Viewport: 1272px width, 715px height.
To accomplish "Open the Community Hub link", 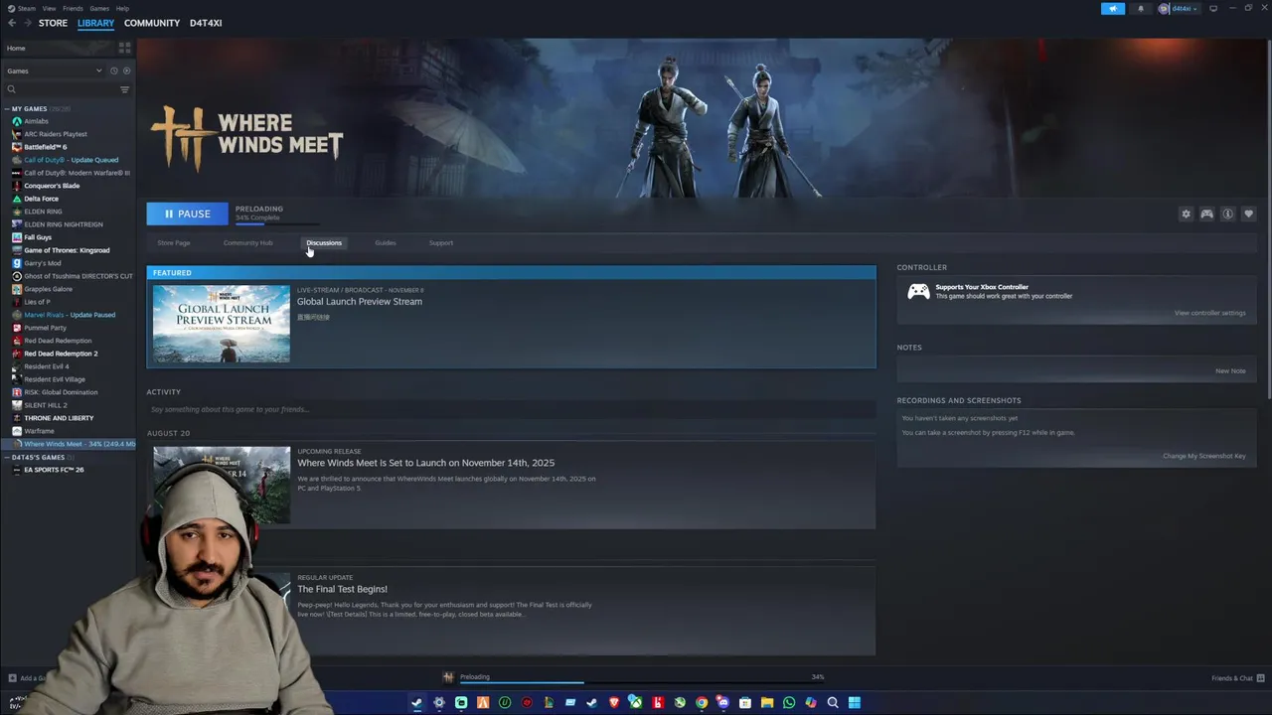I will (247, 242).
